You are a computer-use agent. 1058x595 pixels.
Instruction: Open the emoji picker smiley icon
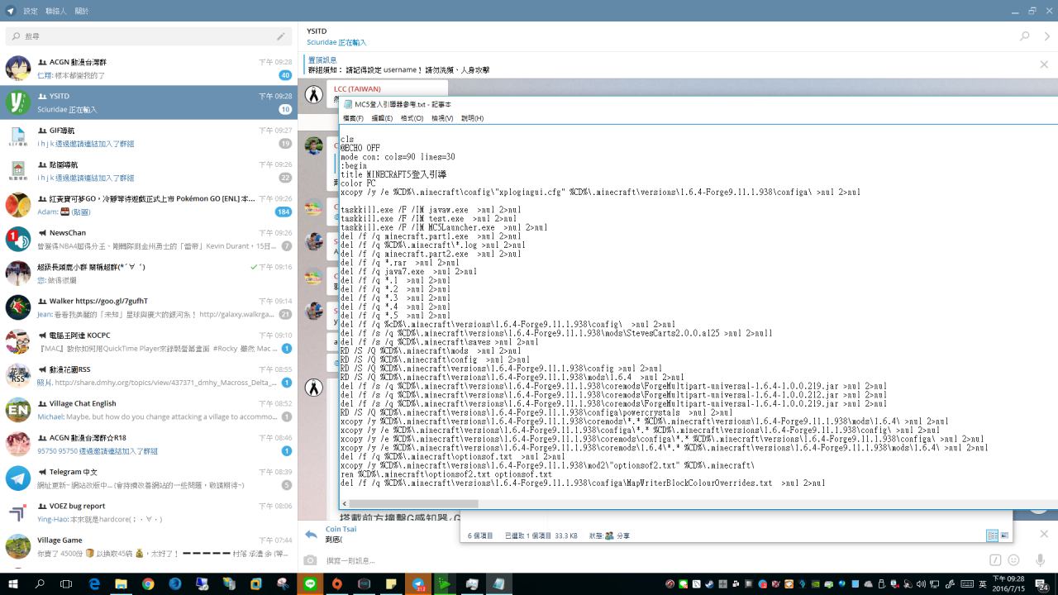(x=1014, y=560)
